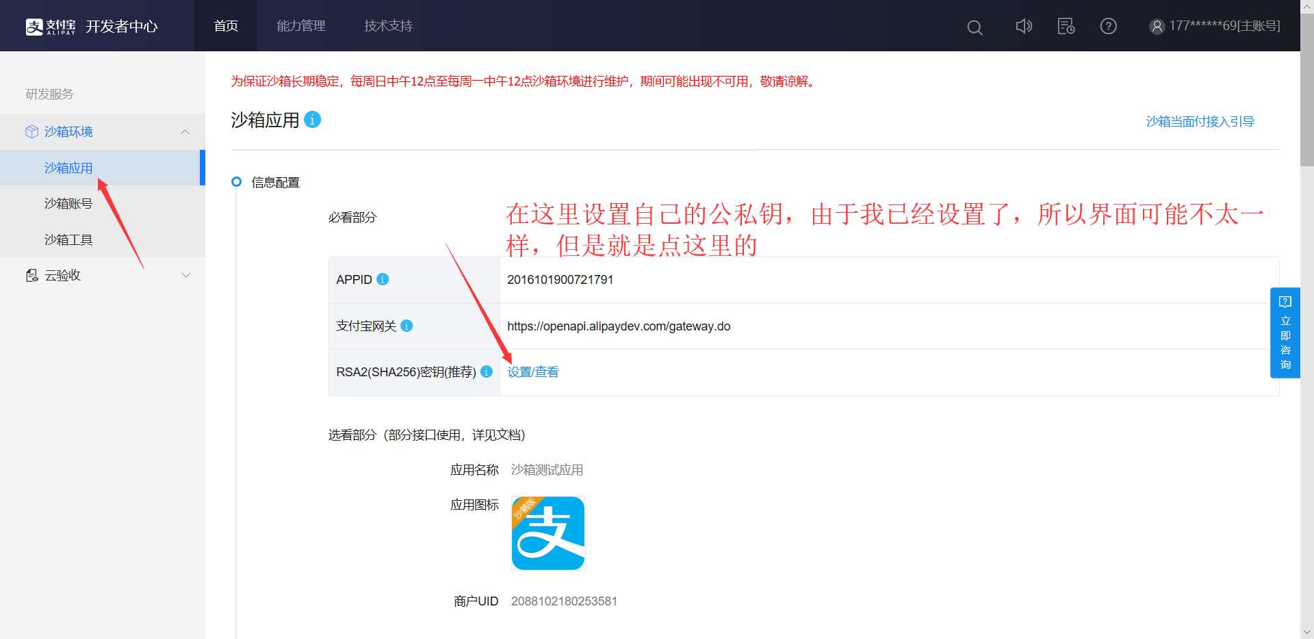
Task: Click the cube icon next to 沙箱环境
Action: point(31,131)
